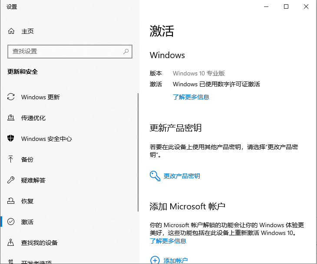
Task: Click the 添加帐户 link text
Action: [x=176, y=260]
